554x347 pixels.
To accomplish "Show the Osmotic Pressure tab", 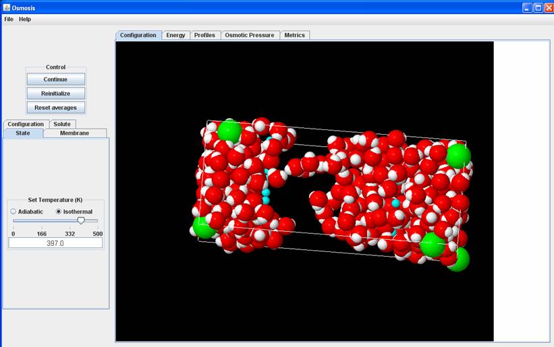I will [x=250, y=35].
